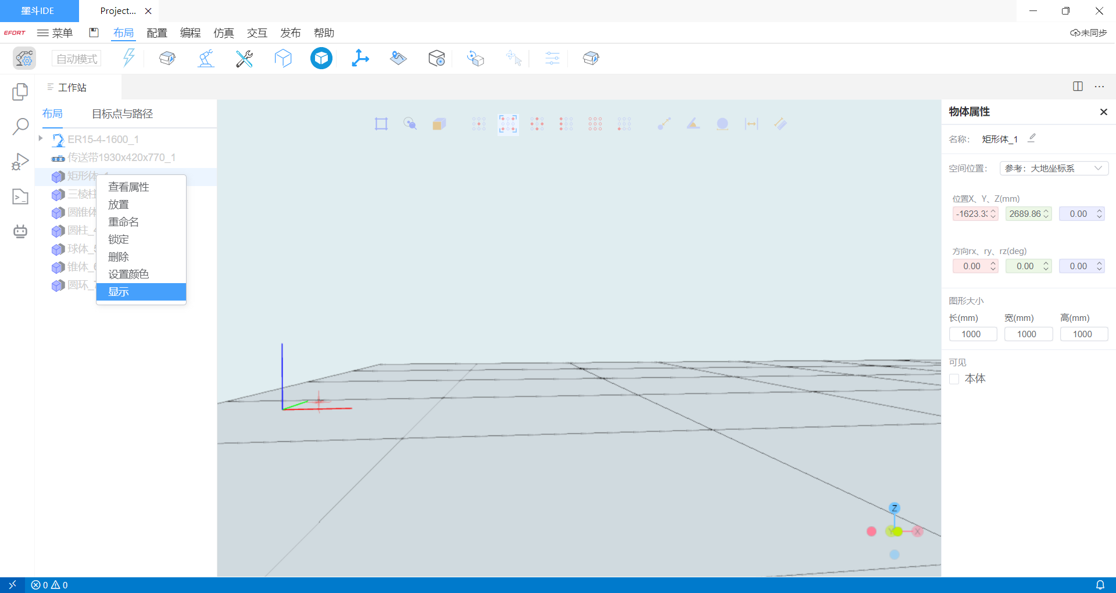Click the 长(mm) input field
The width and height of the screenshot is (1116, 593).
[x=972, y=334]
